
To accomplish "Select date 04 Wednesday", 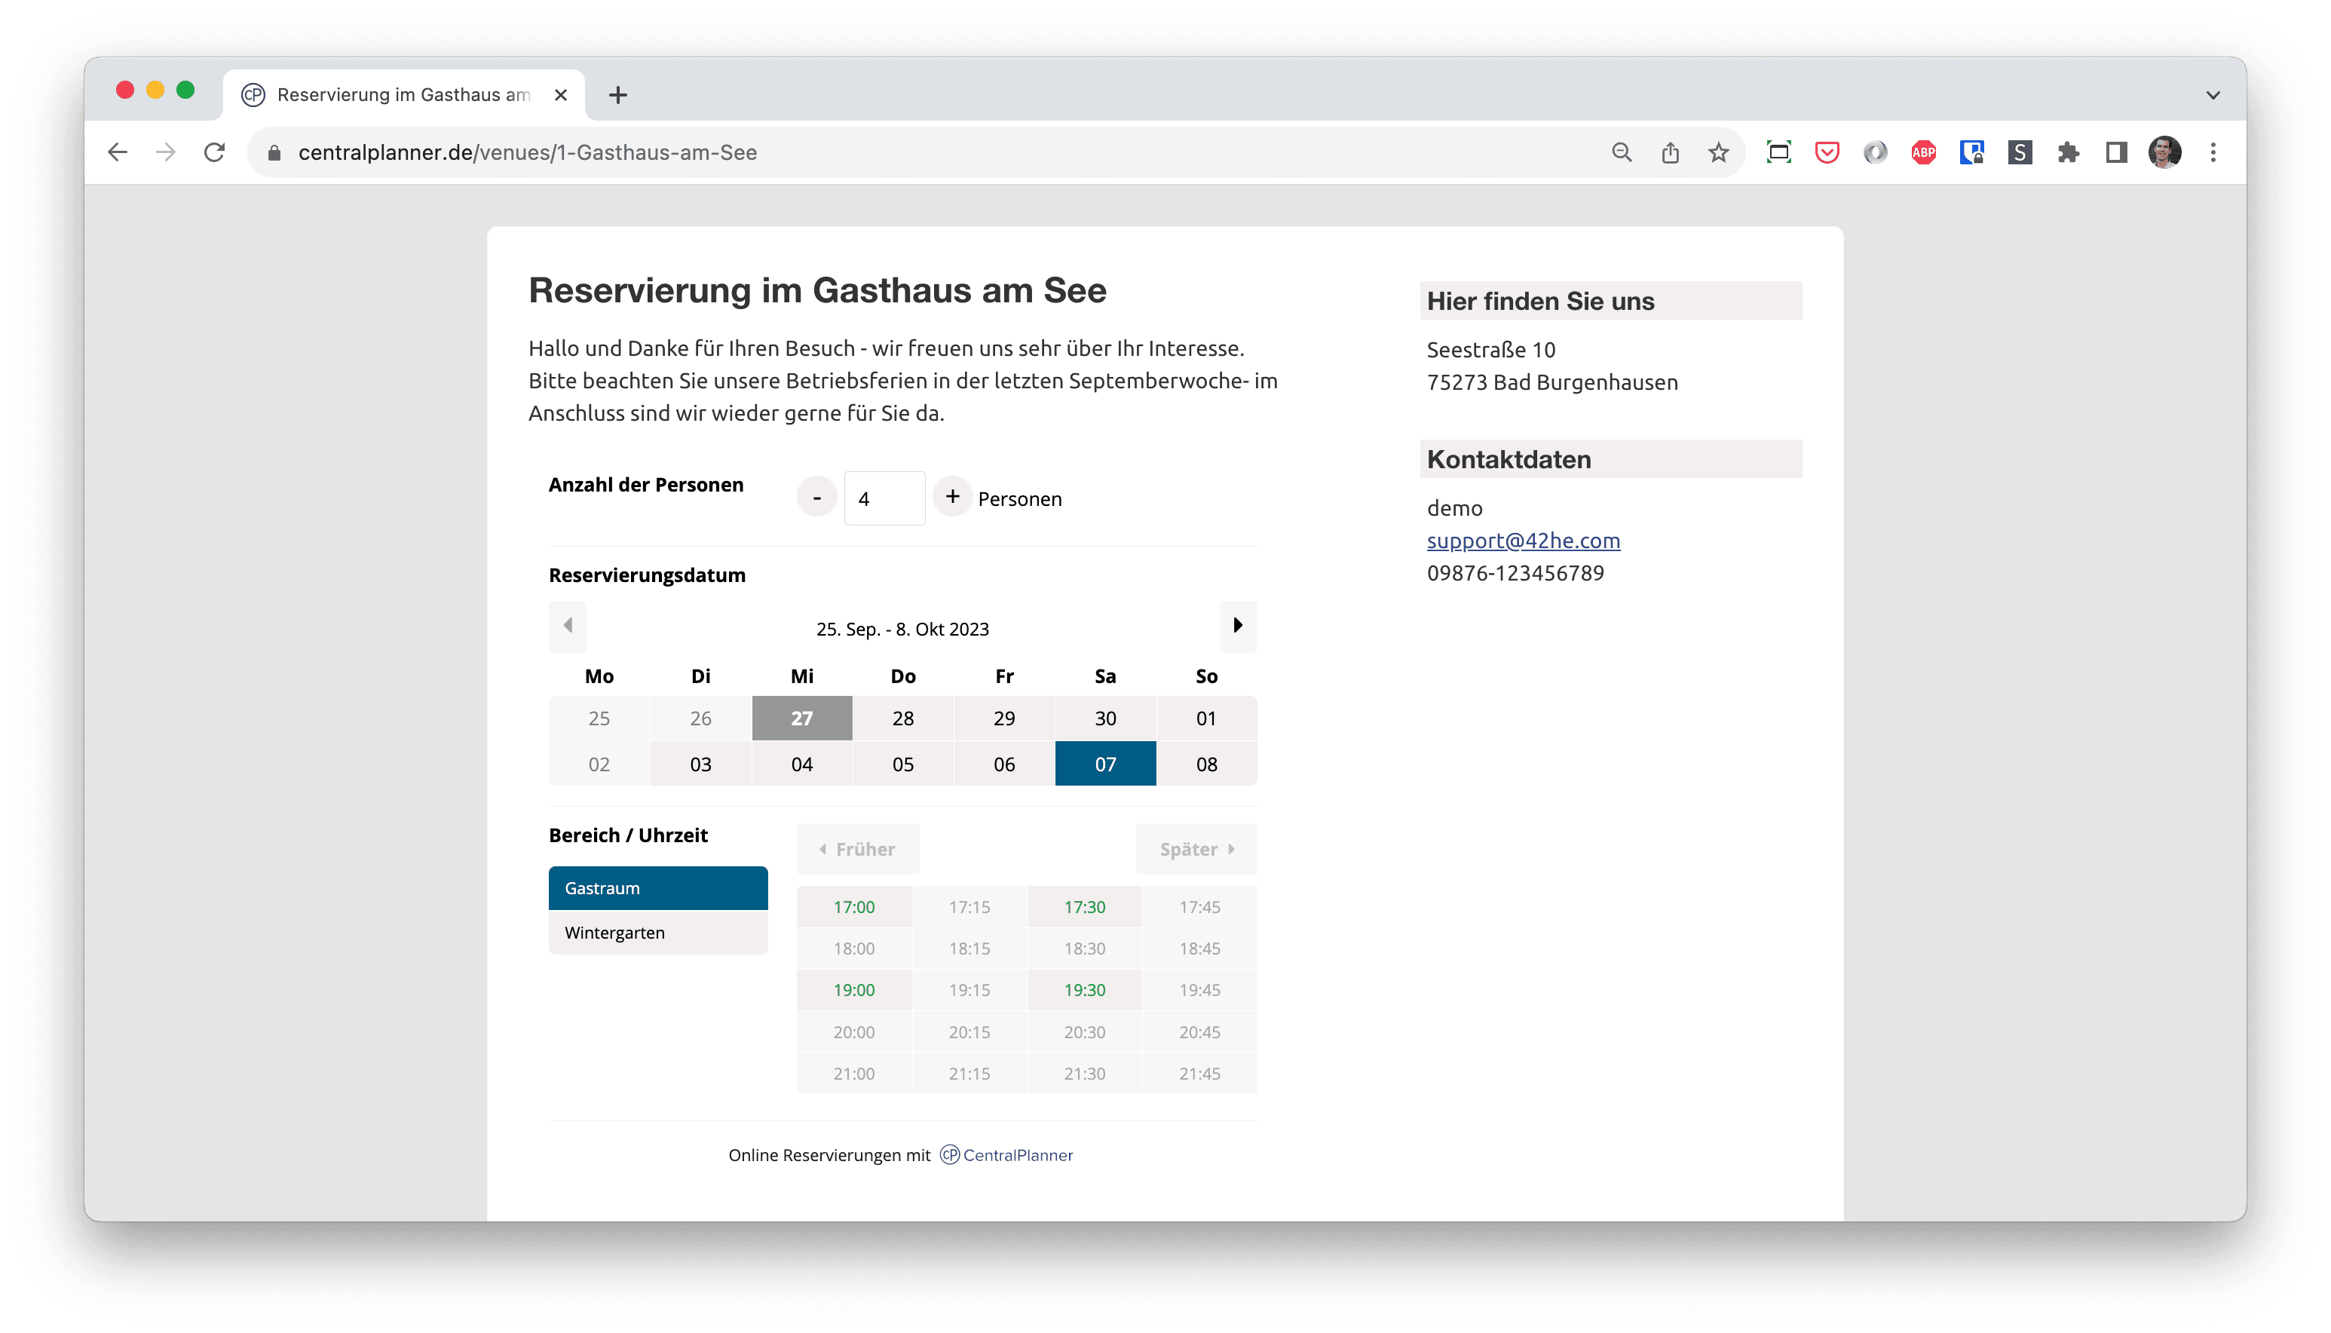I will click(x=801, y=765).
